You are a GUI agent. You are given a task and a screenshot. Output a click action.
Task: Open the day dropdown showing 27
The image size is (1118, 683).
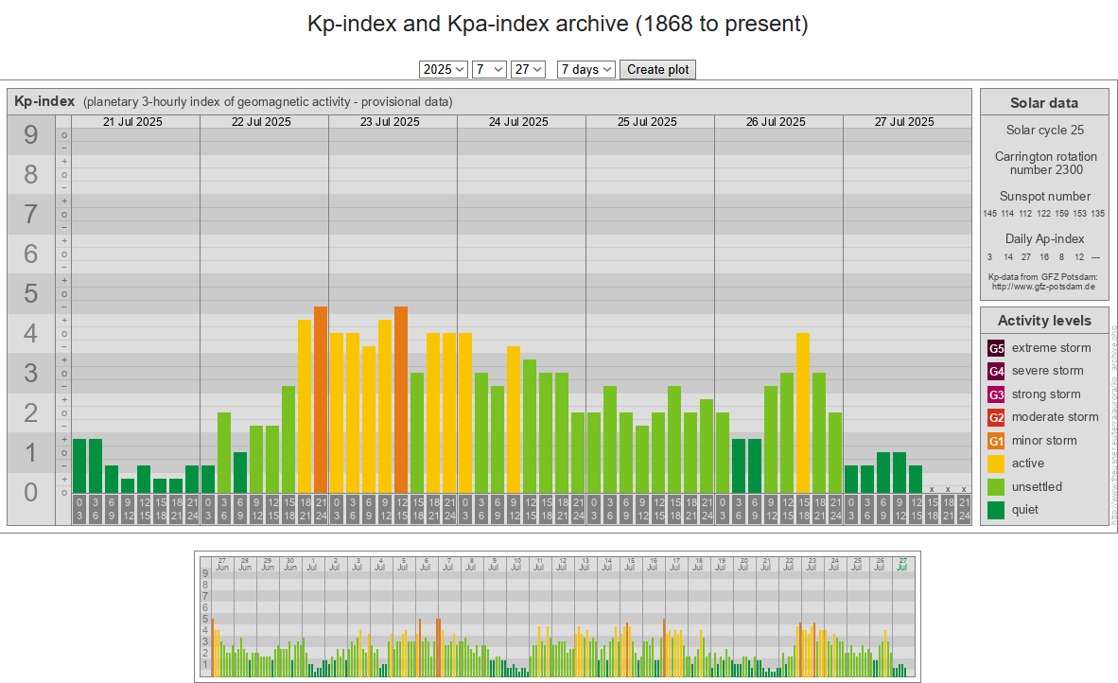pos(529,69)
